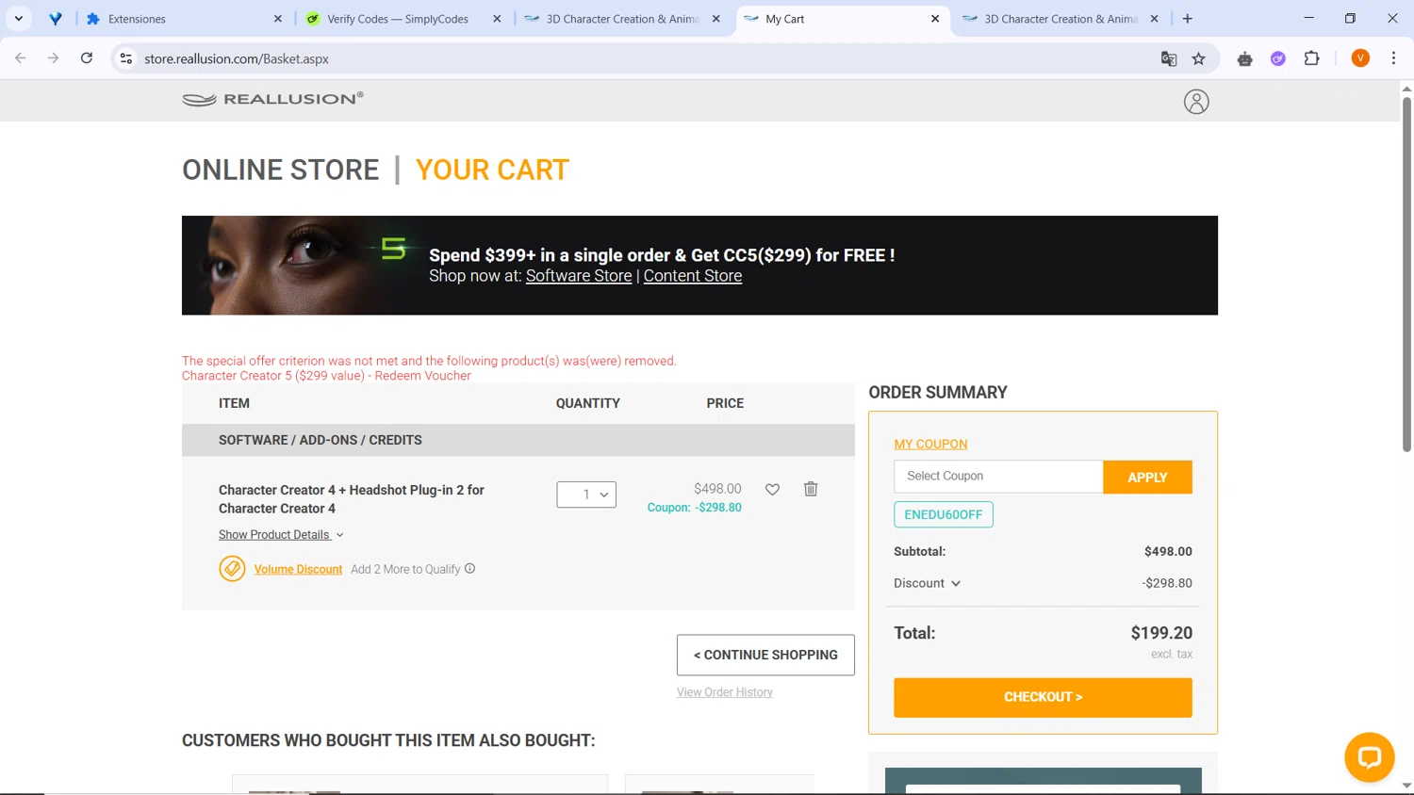Click the info icon beside Add 2 More to Qualify
Screen dimensions: 1414x795
point(469,568)
